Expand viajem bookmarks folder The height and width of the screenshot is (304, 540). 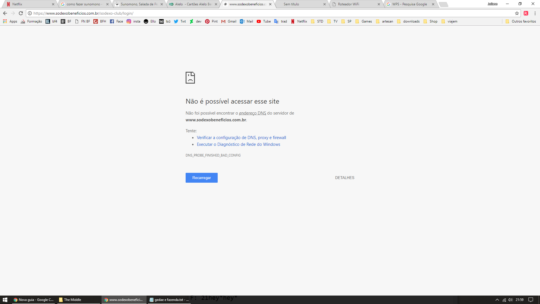pyautogui.click(x=449, y=21)
